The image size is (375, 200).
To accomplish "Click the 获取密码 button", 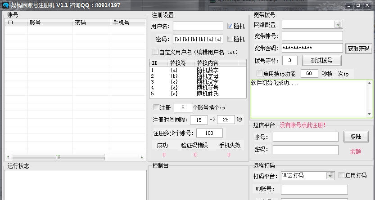I will tap(358, 49).
